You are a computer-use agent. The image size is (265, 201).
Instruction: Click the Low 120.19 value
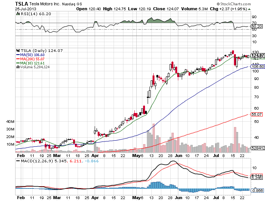[x=139, y=9]
